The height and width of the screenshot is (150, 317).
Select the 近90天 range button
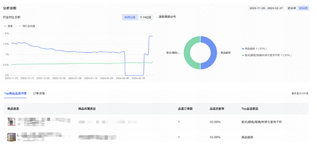pyautogui.click(x=303, y=8)
